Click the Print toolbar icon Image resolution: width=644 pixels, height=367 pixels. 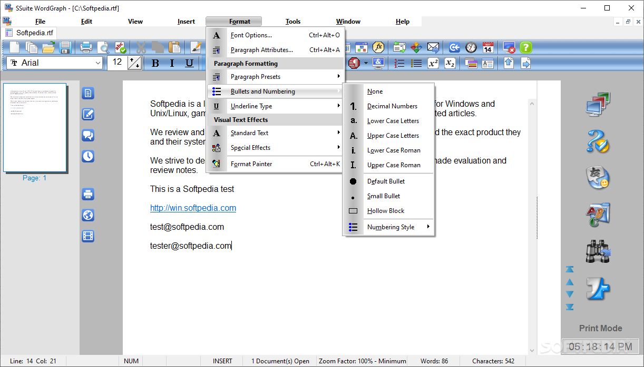point(86,47)
